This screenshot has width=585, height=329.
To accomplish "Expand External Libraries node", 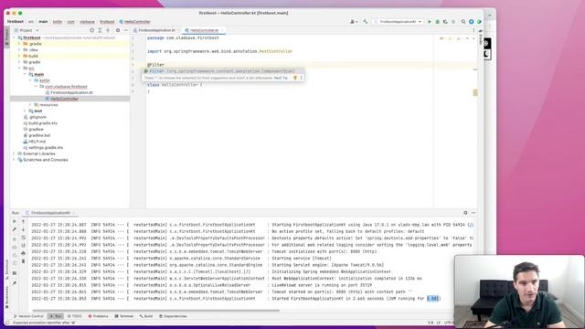I will tap(15, 154).
